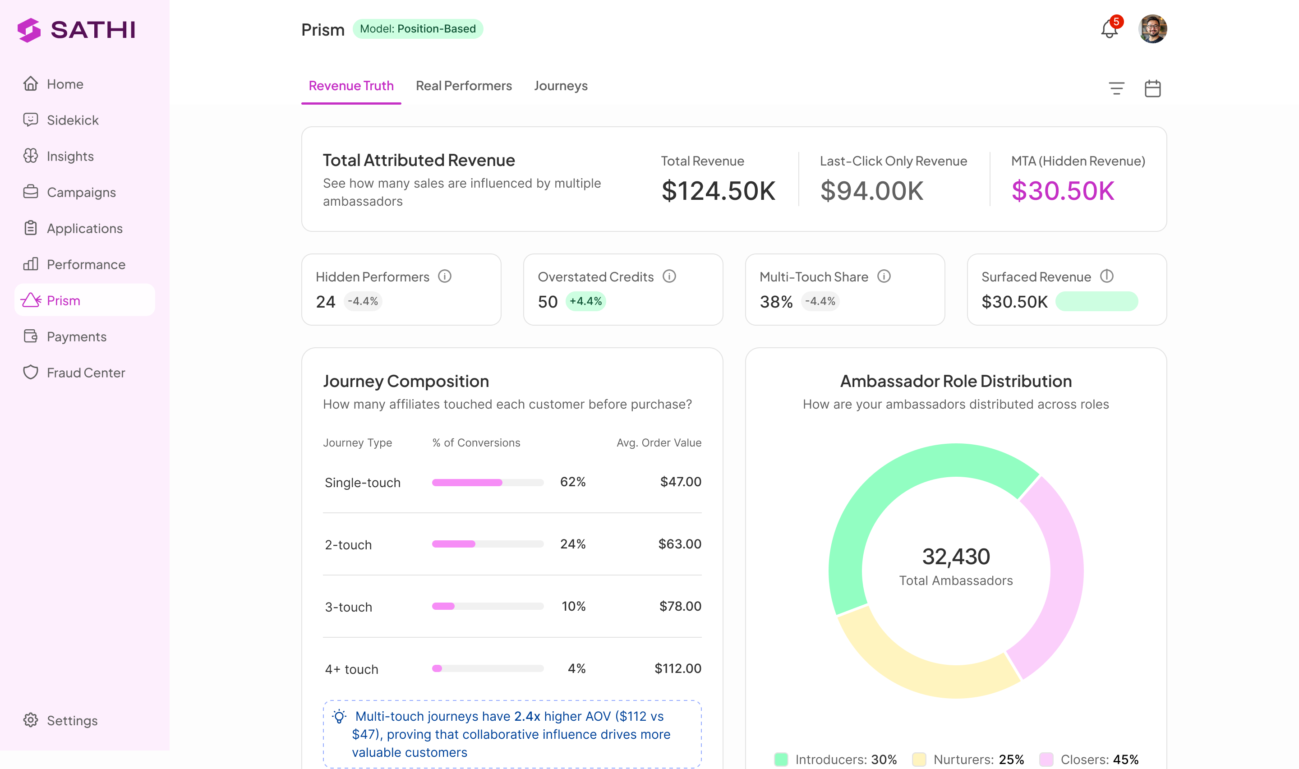Image resolution: width=1299 pixels, height=769 pixels.
Task: Open Fraud Center from the sidebar
Action: pyautogui.click(x=85, y=372)
